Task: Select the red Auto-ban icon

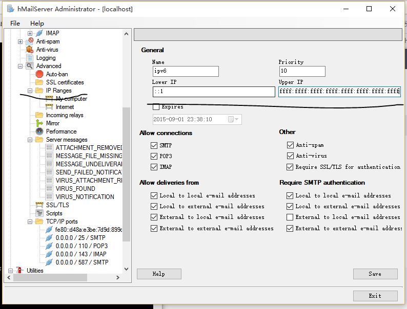Action: point(39,74)
